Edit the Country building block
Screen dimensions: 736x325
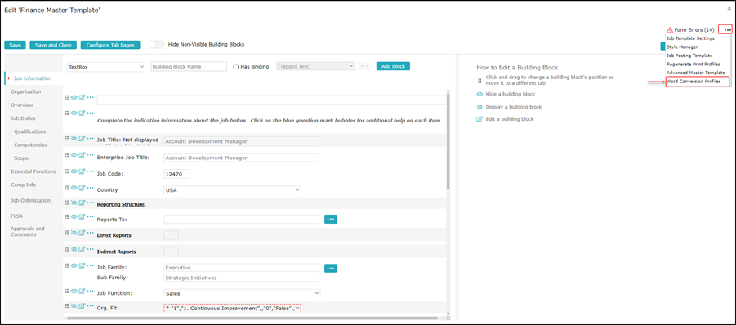point(82,188)
